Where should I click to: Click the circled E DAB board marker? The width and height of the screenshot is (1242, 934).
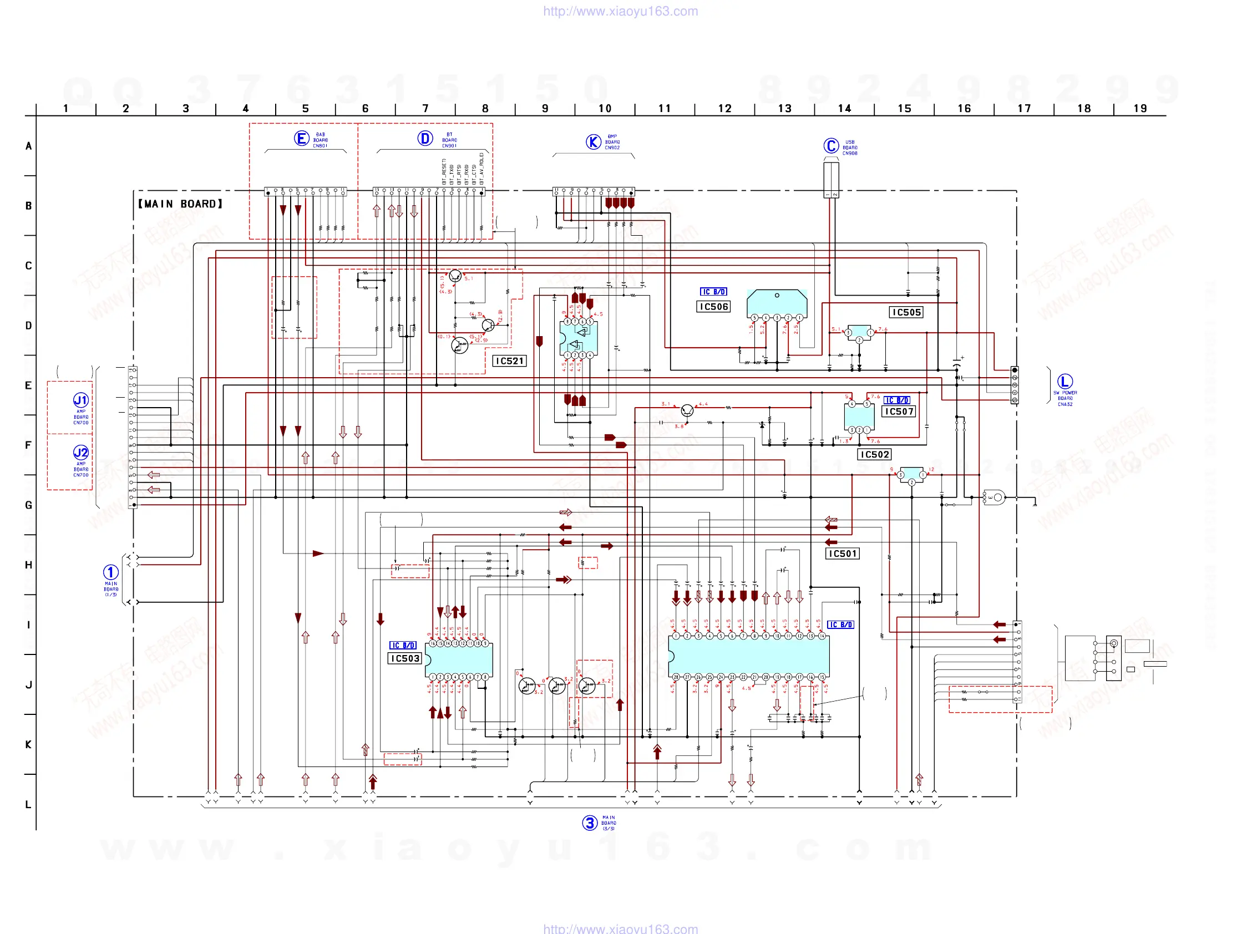coord(302,138)
